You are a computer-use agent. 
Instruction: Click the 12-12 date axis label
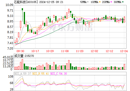pos(109,51)
